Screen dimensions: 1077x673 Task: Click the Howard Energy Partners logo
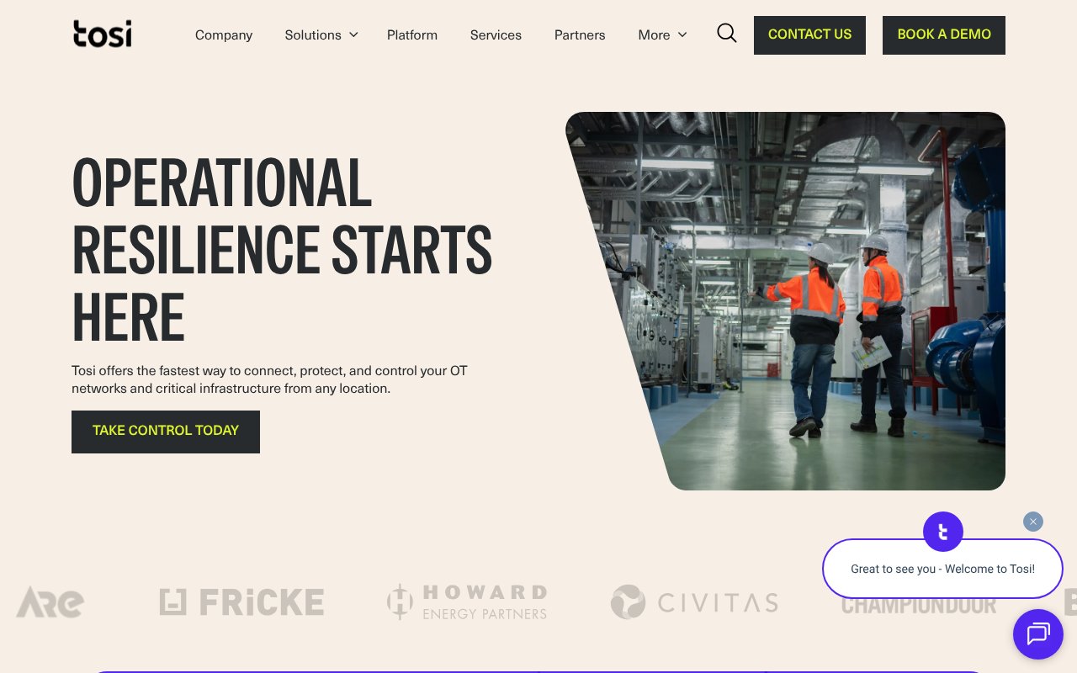pos(467,602)
